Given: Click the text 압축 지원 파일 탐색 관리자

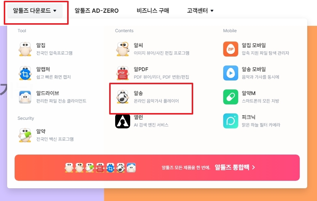Looking at the screenshot, I should [266, 53].
